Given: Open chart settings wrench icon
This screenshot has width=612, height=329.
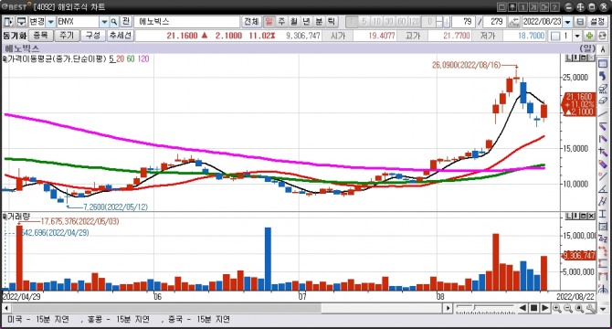Looking at the screenshot, I should [x=591, y=309].
